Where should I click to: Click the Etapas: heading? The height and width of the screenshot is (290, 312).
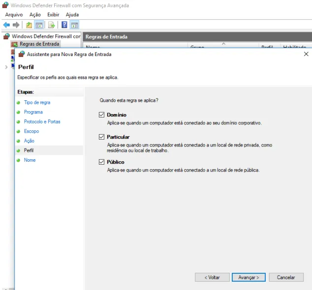(x=26, y=92)
